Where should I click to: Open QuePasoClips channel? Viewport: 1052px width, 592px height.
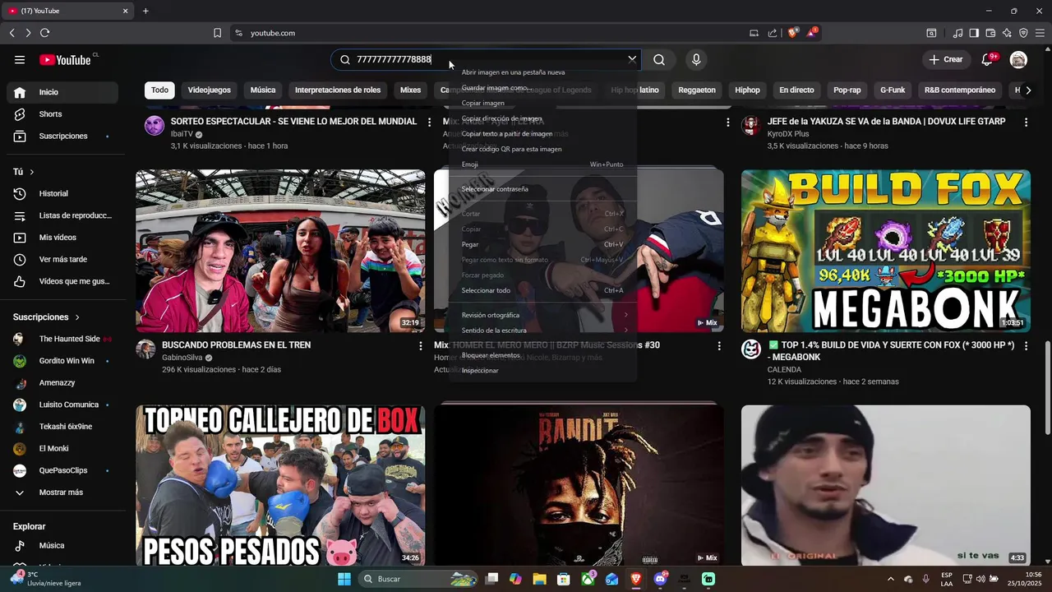coord(62,470)
